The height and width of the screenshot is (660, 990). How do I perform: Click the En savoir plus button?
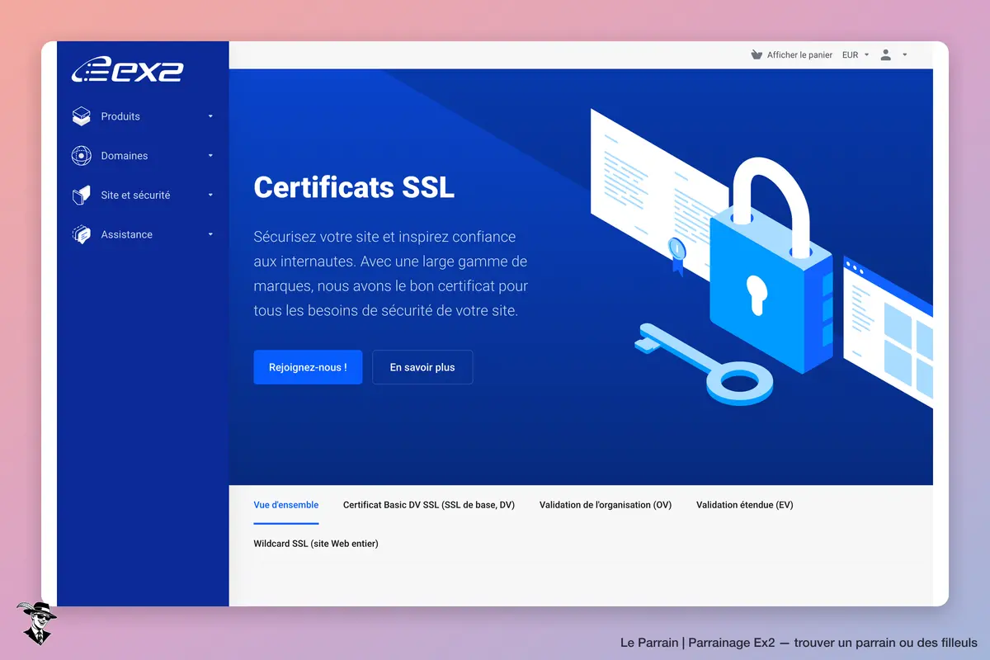pos(422,367)
